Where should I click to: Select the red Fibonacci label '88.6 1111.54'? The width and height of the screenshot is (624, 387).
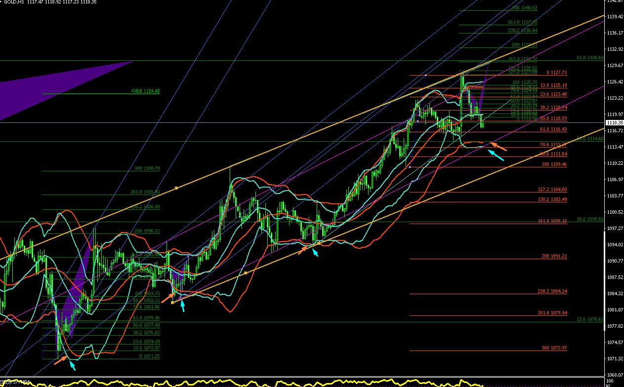pos(553,154)
